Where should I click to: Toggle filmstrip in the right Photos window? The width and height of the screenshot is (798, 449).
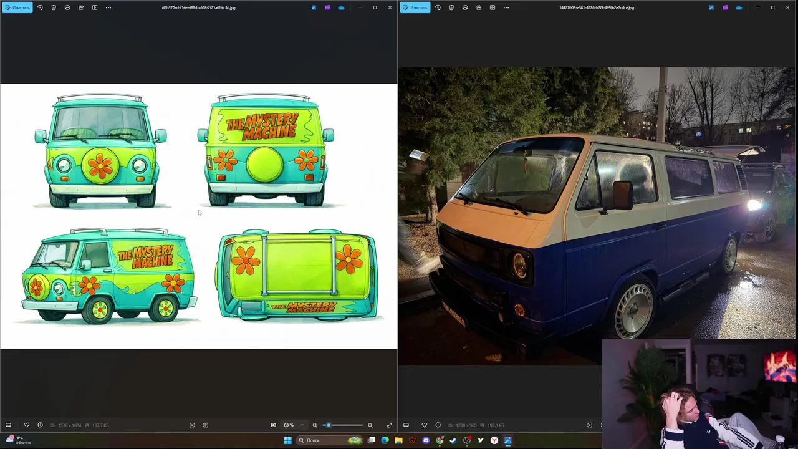click(406, 425)
